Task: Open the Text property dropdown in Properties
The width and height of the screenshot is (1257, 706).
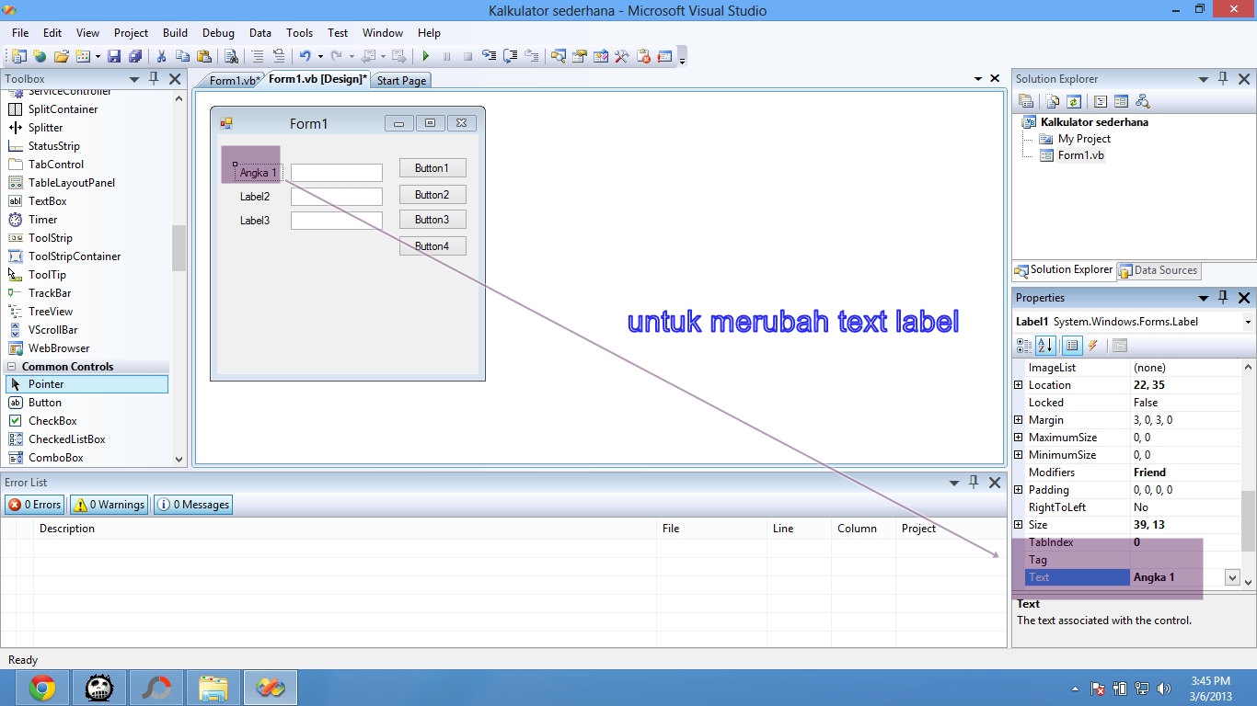Action: click(x=1231, y=577)
